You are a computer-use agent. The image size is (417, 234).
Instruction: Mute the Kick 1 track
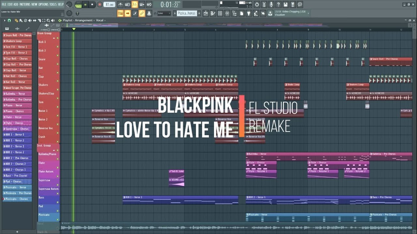(x=58, y=46)
